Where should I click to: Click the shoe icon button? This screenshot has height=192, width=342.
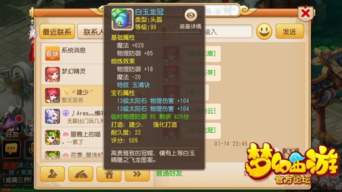click(x=81, y=174)
